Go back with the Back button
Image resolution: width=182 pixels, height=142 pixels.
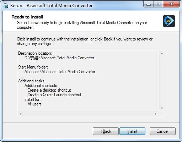[106, 131]
